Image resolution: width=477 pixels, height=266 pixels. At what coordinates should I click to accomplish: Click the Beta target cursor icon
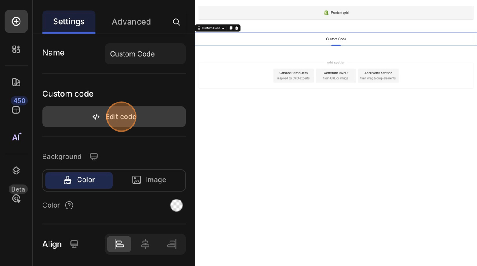(17, 199)
